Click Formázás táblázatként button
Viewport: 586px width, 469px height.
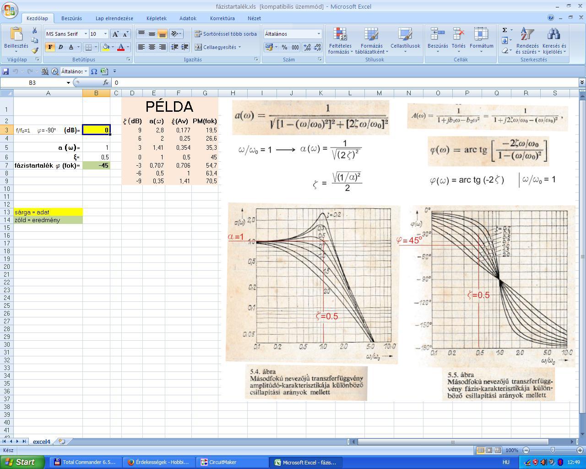[372, 40]
